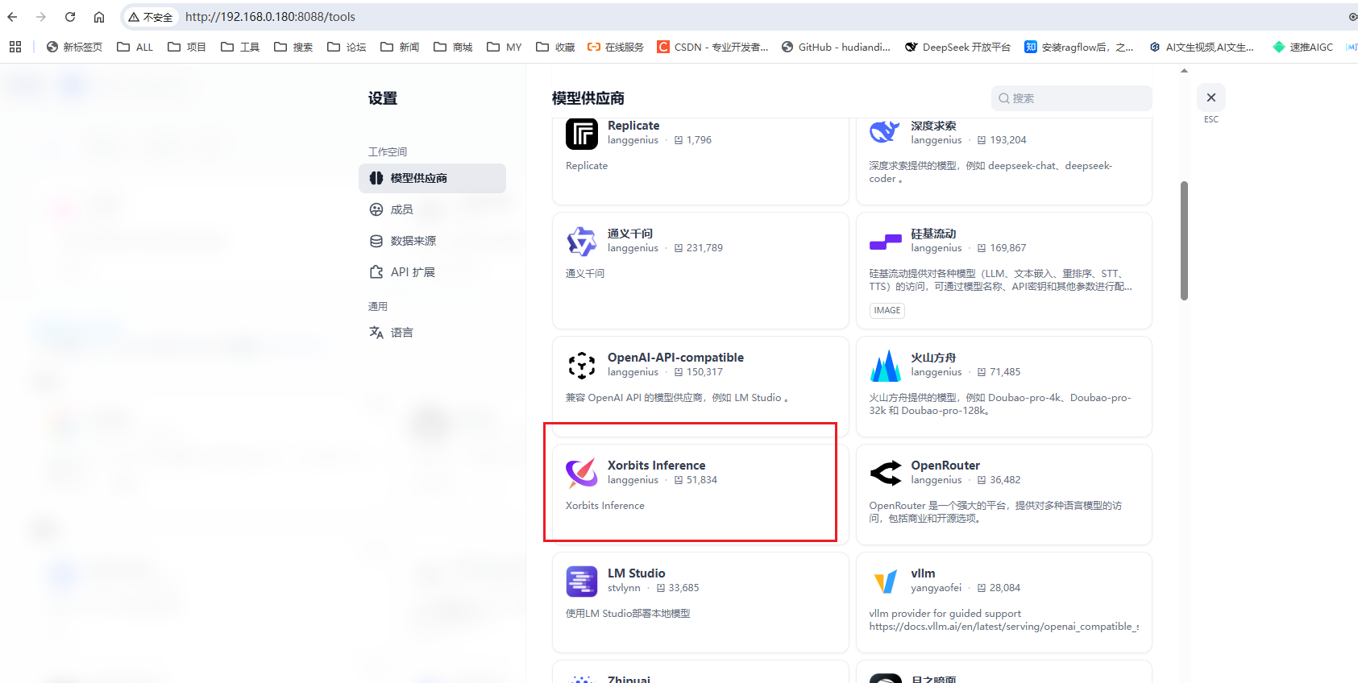The height and width of the screenshot is (683, 1358).
Task: Open the 在线服务 bookmark
Action: [616, 47]
